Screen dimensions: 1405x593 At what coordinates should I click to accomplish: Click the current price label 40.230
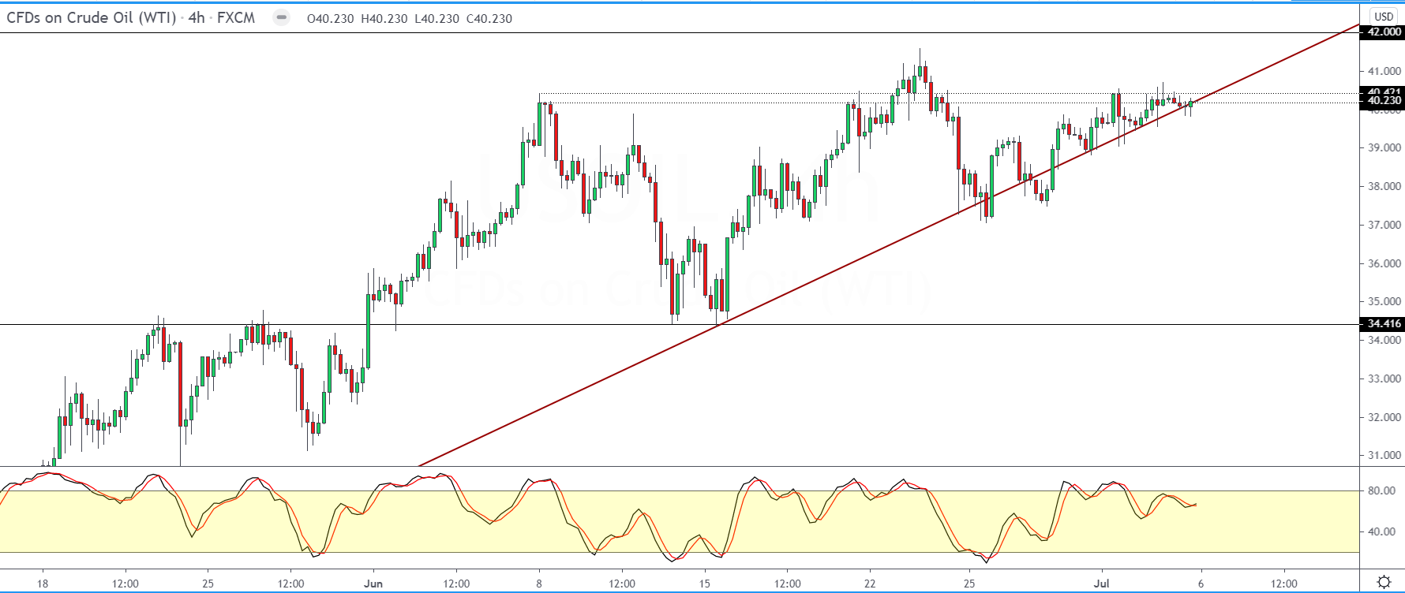1382,101
